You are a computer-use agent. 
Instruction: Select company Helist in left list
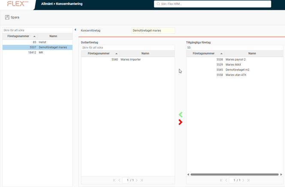(x=42, y=42)
